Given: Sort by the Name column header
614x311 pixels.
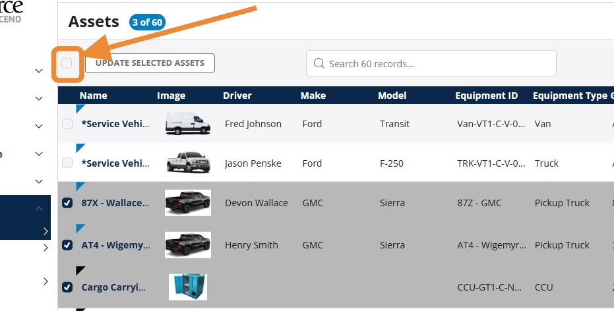Looking at the screenshot, I should click(x=93, y=96).
